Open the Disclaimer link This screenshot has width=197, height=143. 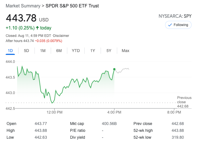pos(61,36)
